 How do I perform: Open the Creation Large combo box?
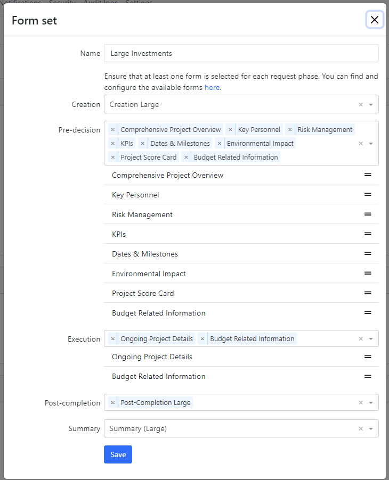241,104
